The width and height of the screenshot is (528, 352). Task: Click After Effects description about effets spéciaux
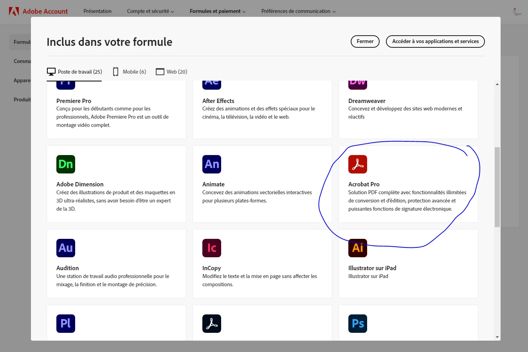click(x=259, y=113)
